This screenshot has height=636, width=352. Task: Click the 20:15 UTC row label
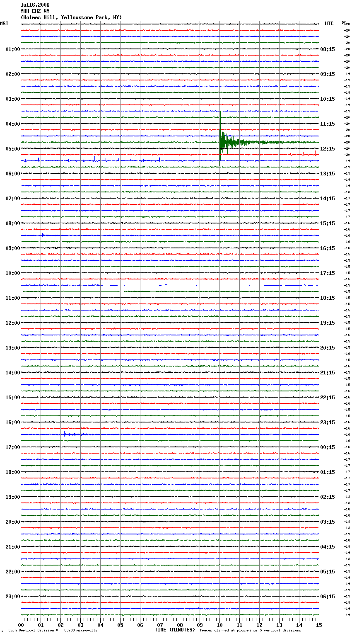point(328,348)
